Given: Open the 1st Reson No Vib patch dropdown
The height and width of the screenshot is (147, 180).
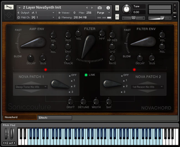Looking at the screenshot, I should click(147, 87).
